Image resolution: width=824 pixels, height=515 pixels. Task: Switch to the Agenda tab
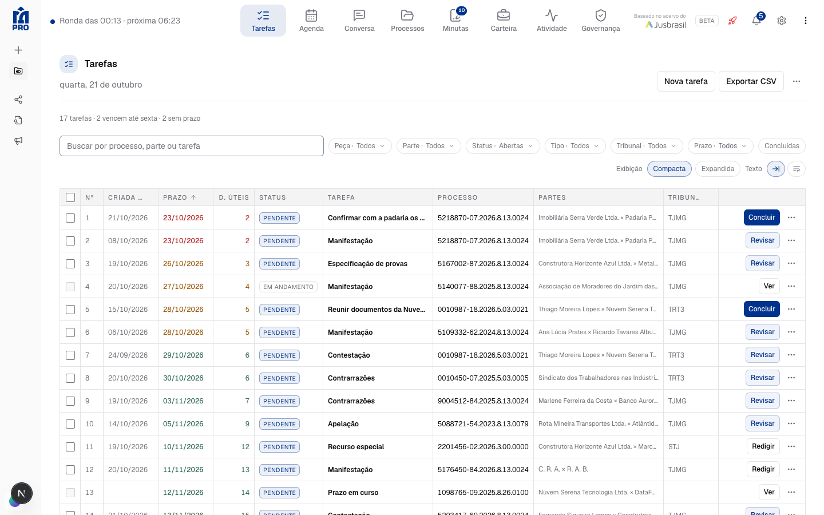tap(311, 21)
